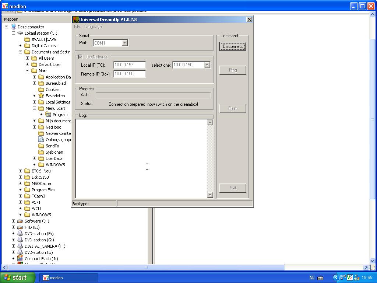The image size is (377, 283).
Task: Click the keyboard icon in system tray
Action: (x=321, y=278)
